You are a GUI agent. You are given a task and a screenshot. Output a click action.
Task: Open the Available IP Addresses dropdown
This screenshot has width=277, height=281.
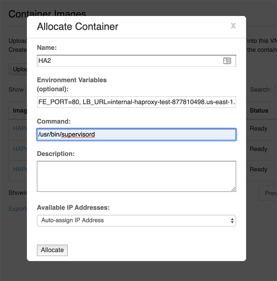tap(136, 221)
